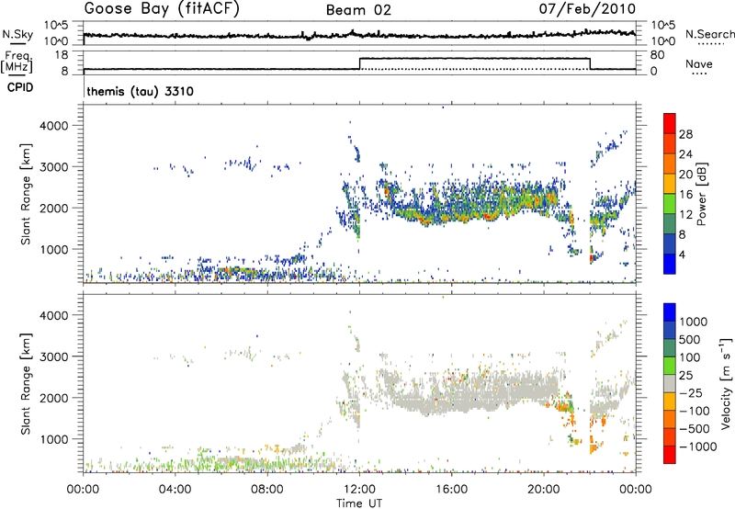Click the date "07/Feb/2010"
This screenshot has height=509, width=735.
pyautogui.click(x=587, y=9)
